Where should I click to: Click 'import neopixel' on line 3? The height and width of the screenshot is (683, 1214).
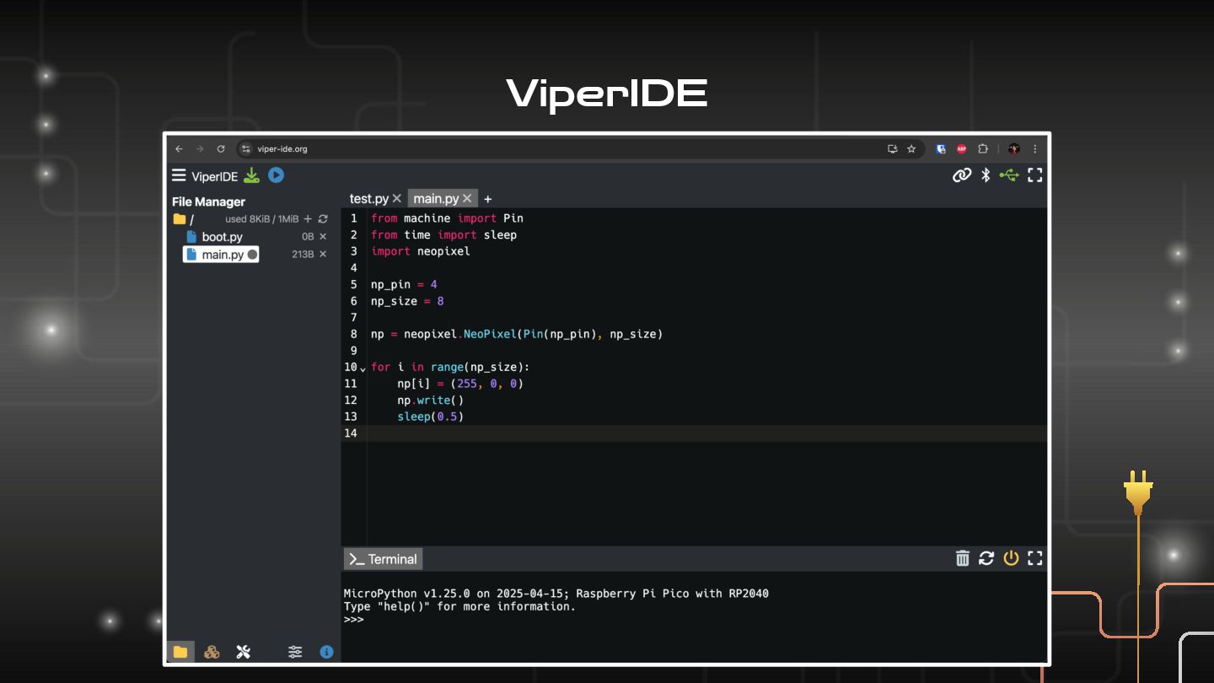tap(421, 251)
